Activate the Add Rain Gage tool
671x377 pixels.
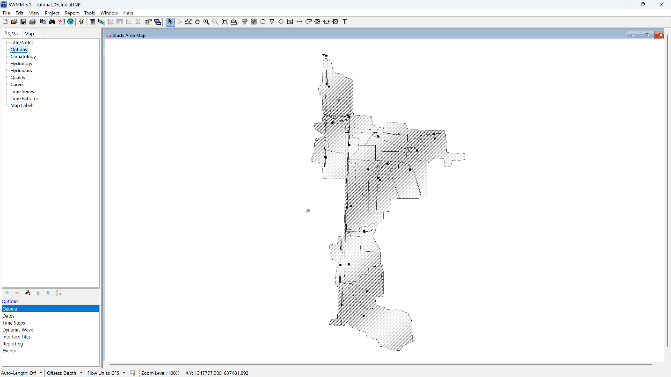coord(244,22)
